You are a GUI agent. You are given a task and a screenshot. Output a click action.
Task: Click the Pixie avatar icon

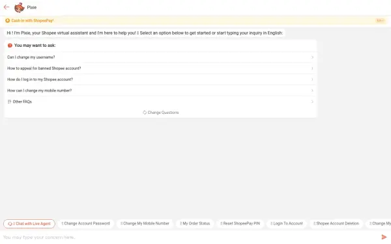tap(19, 7)
